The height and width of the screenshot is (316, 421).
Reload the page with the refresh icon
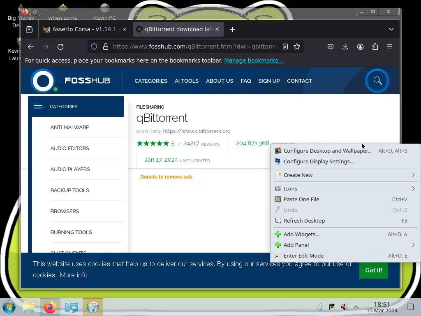(x=60, y=47)
